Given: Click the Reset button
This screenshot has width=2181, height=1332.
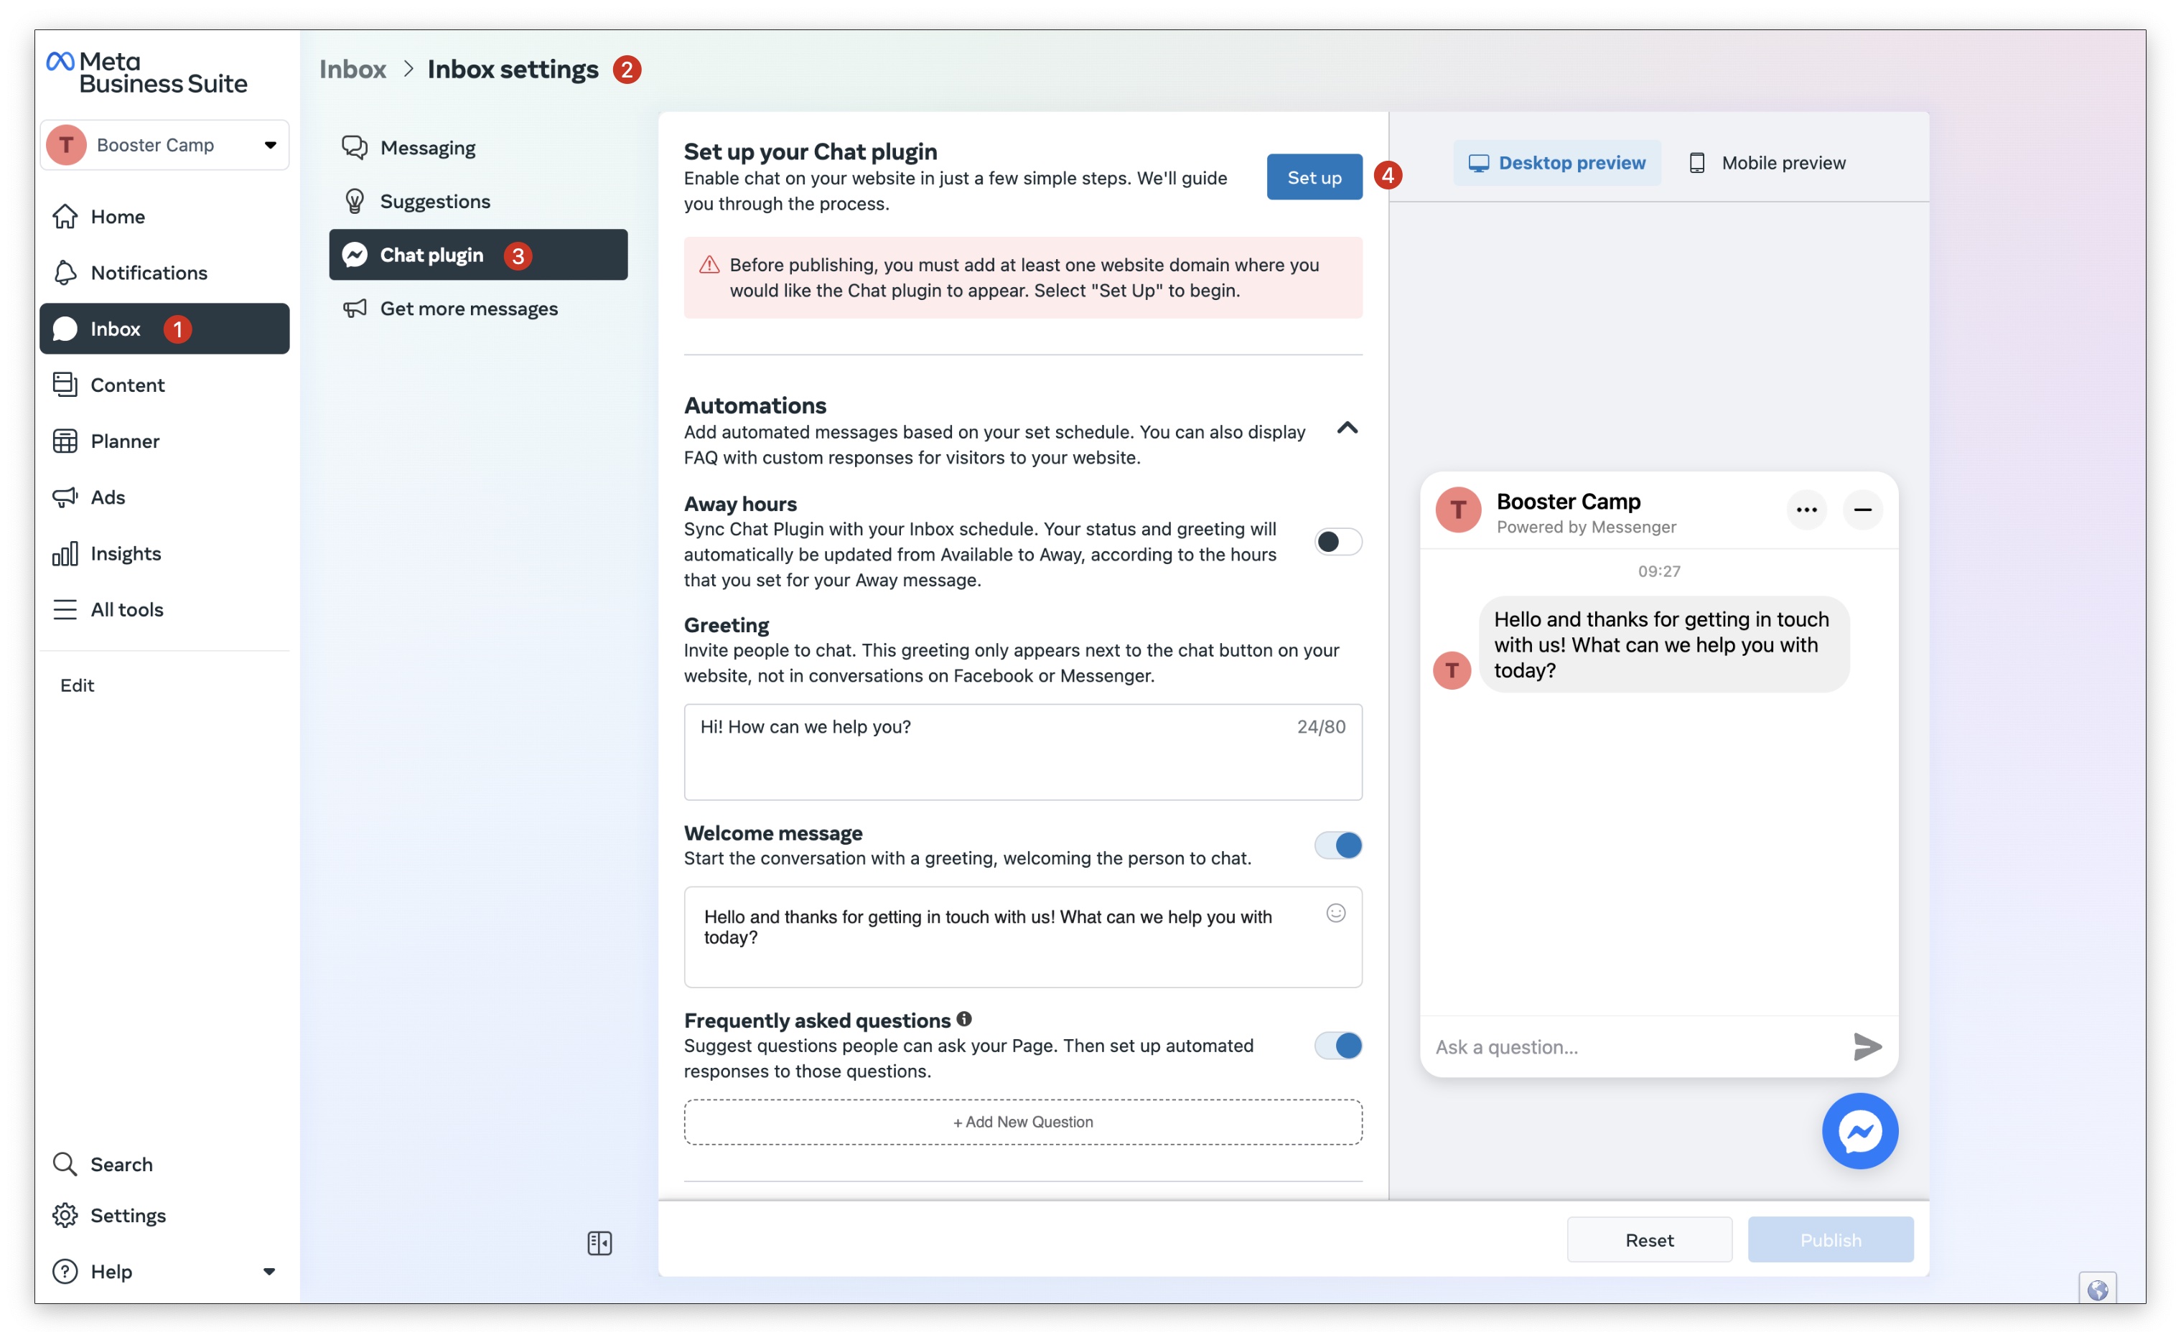Looking at the screenshot, I should click(x=1648, y=1239).
